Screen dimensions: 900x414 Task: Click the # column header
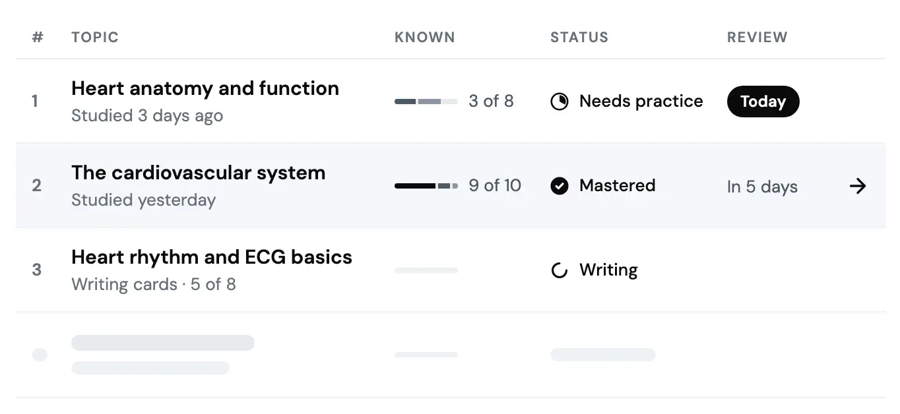point(38,38)
